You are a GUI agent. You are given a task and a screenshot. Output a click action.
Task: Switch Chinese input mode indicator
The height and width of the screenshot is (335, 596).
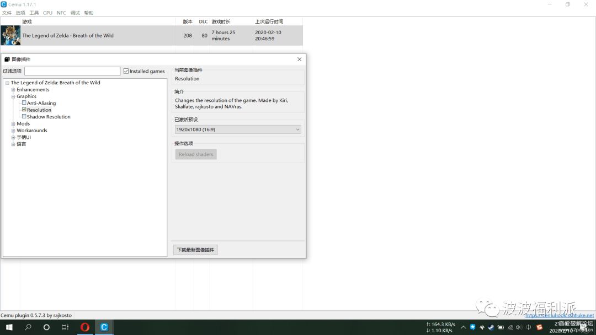528,327
